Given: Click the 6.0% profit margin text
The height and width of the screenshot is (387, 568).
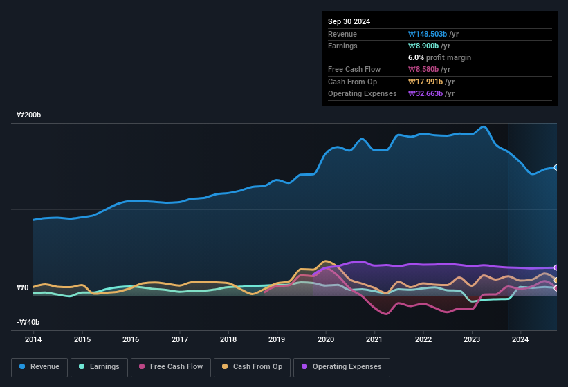Looking at the screenshot, I should point(439,57).
